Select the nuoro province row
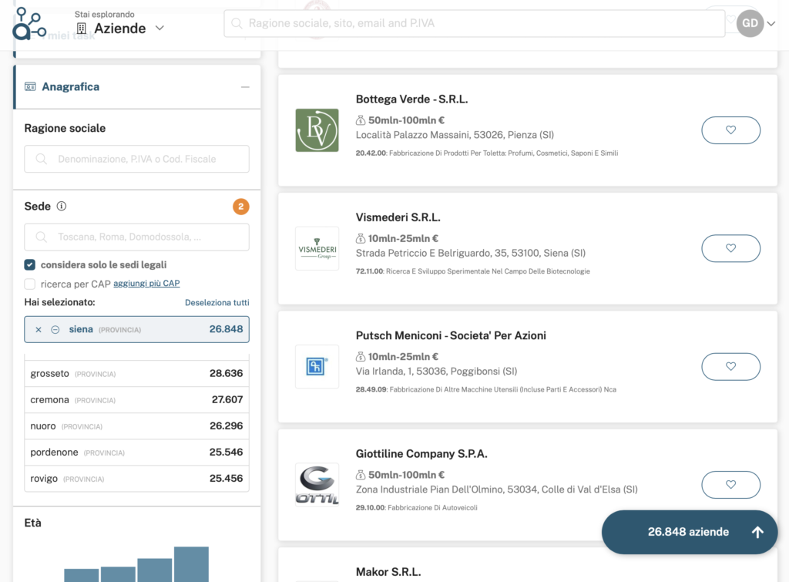 tap(137, 426)
